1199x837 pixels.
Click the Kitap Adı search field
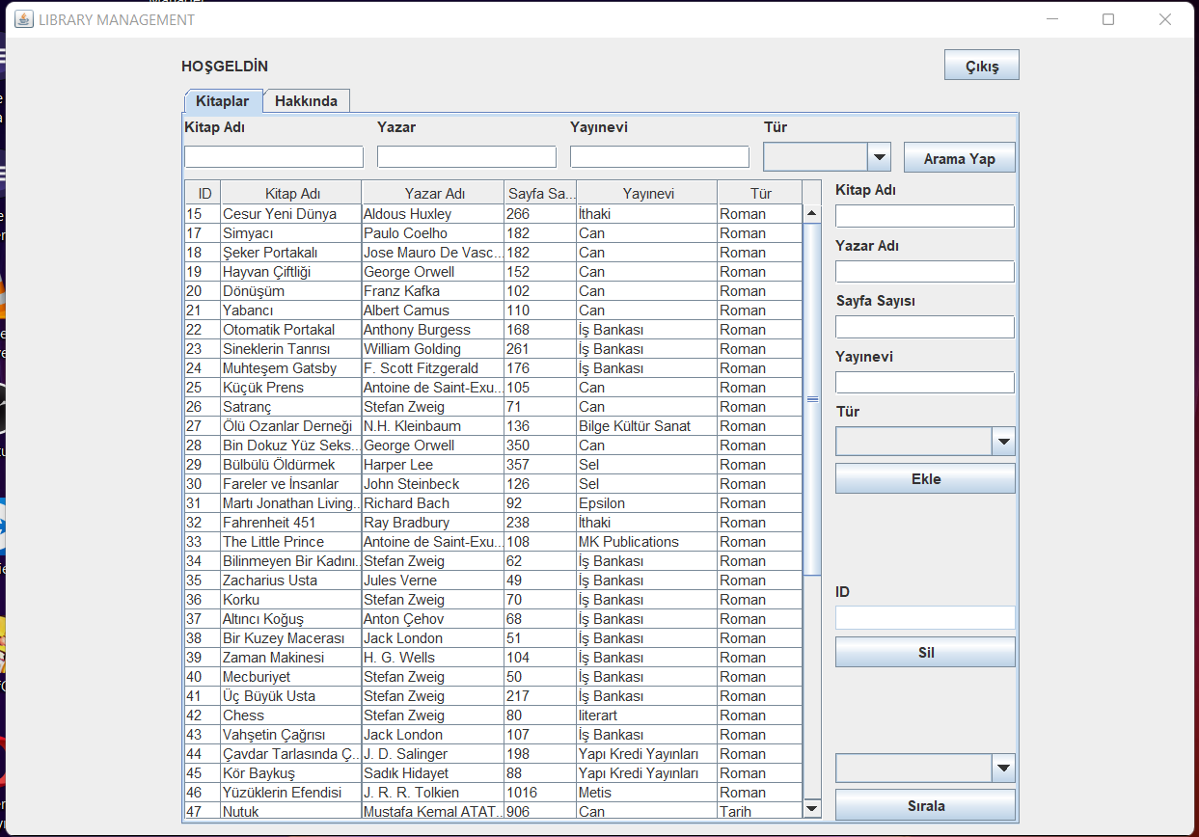click(273, 156)
